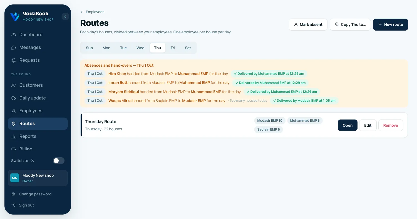Viewport: 417px width, 219px height.
Task: Click the Routes location pin icon
Action: pyautogui.click(x=13, y=124)
